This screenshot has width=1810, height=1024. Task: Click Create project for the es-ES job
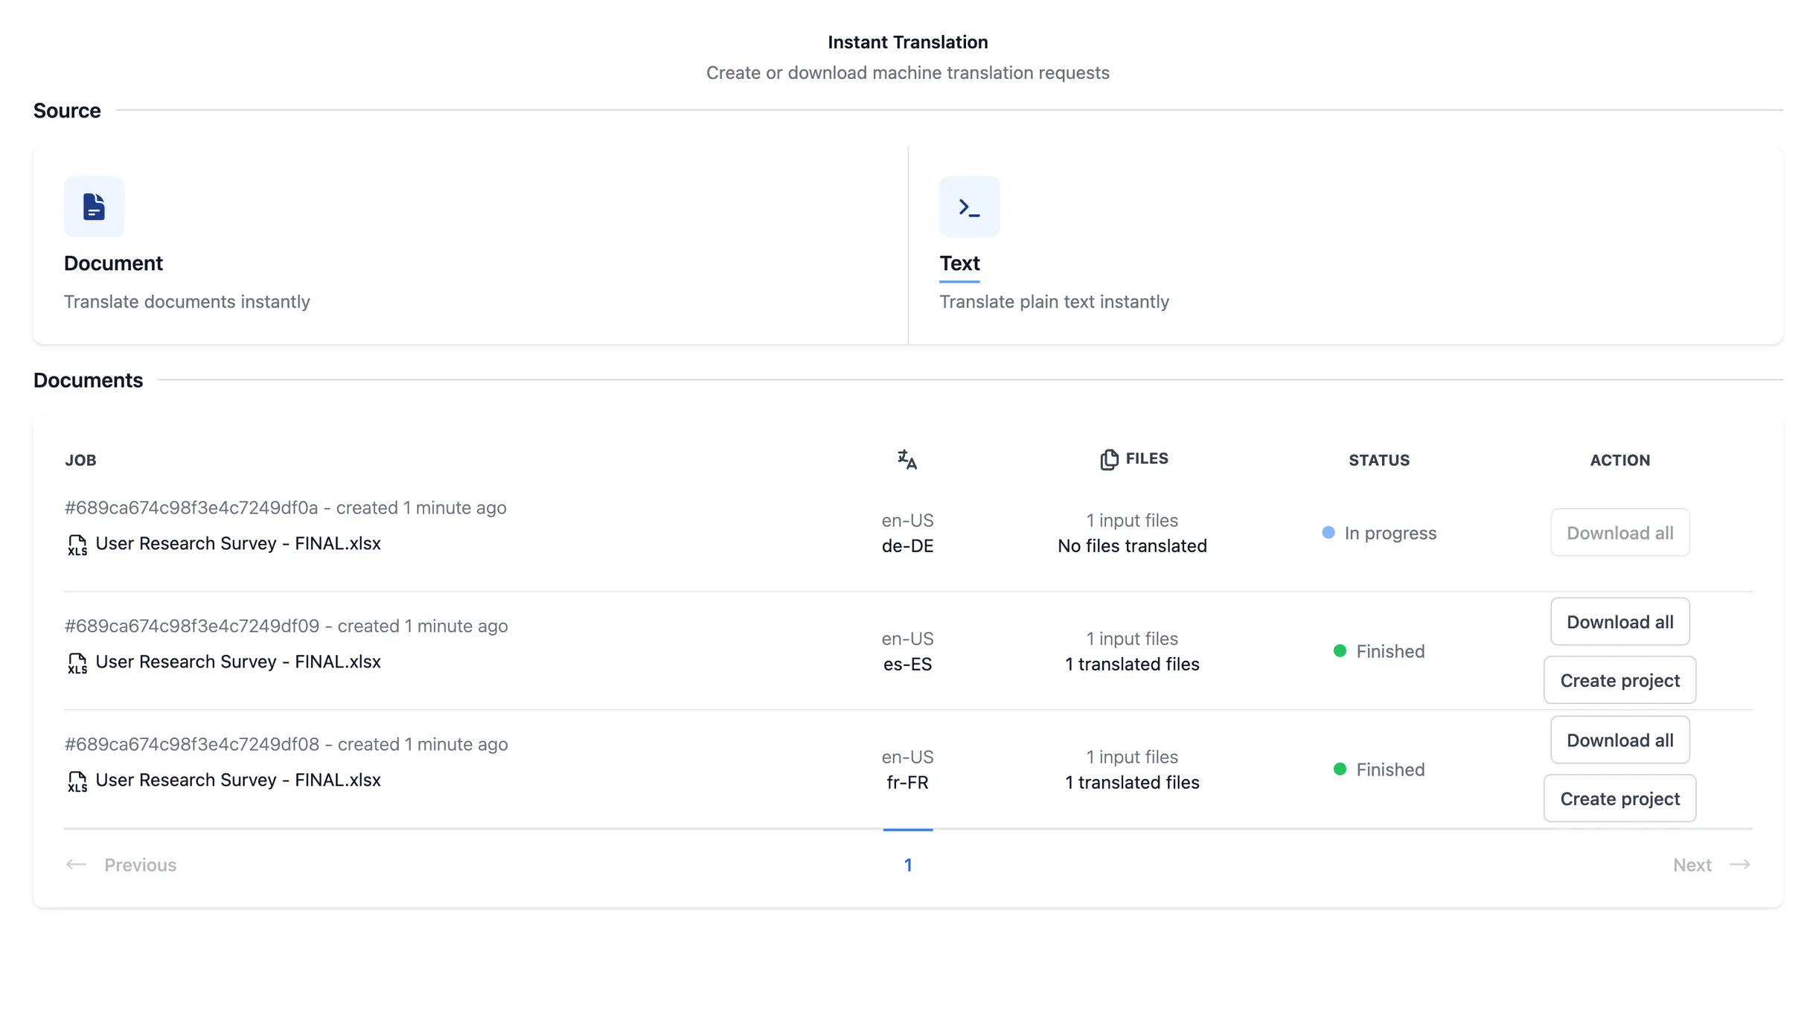pyautogui.click(x=1619, y=679)
